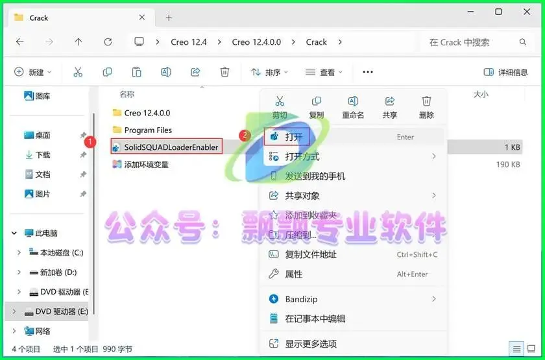The width and height of the screenshot is (545, 360).
Task: Expand the 本地磁盘 (C:) tree node
Action: tap(19, 252)
